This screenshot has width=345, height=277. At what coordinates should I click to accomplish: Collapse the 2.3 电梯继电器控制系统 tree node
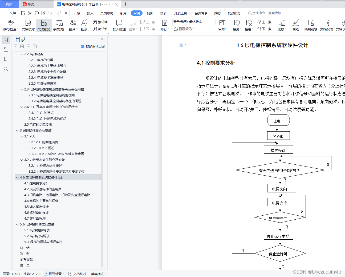tap(22, 89)
